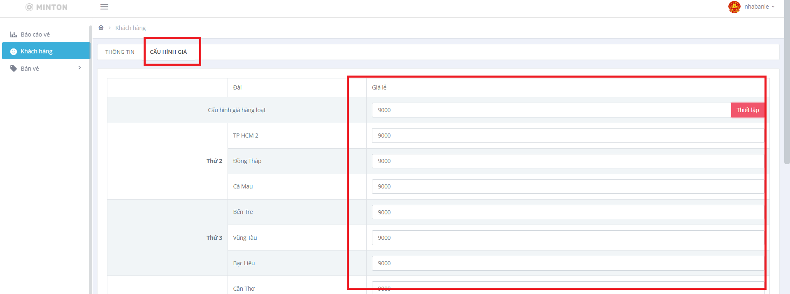The height and width of the screenshot is (294, 790).
Task: Click the Báo cáo vé chart icon
Action: pos(14,34)
